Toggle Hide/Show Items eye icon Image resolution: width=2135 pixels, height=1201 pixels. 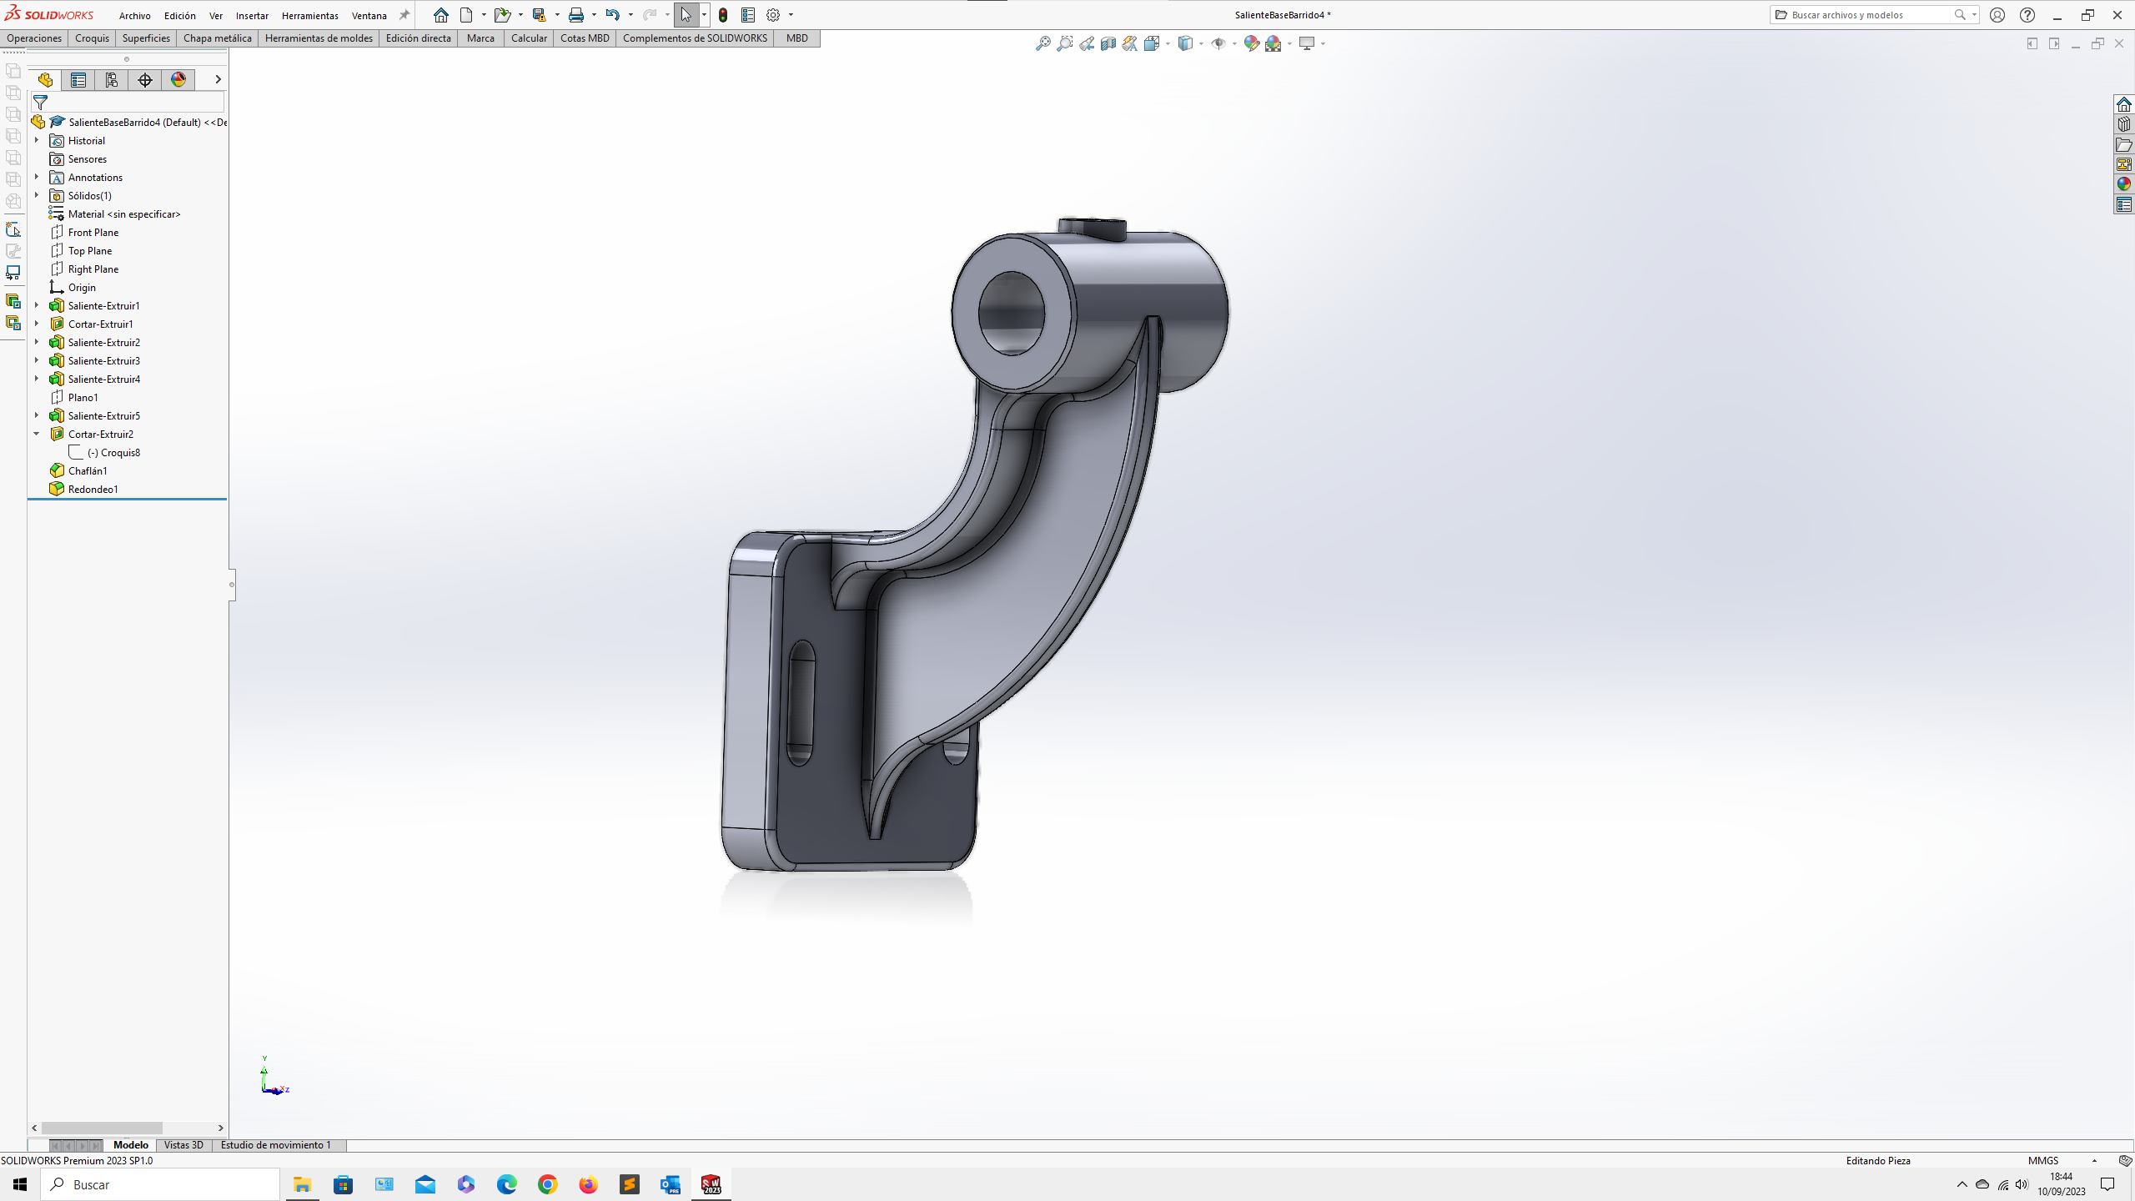point(1218,43)
